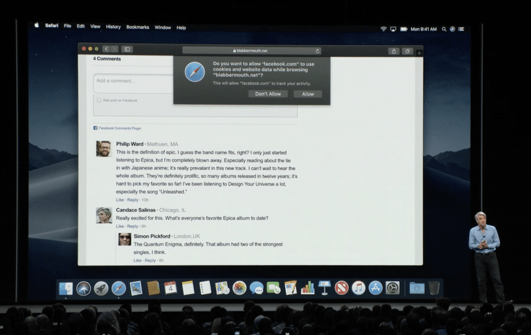This screenshot has width=531, height=335.
Task: Open Contacts book icon in Dock
Action: [x=153, y=288]
